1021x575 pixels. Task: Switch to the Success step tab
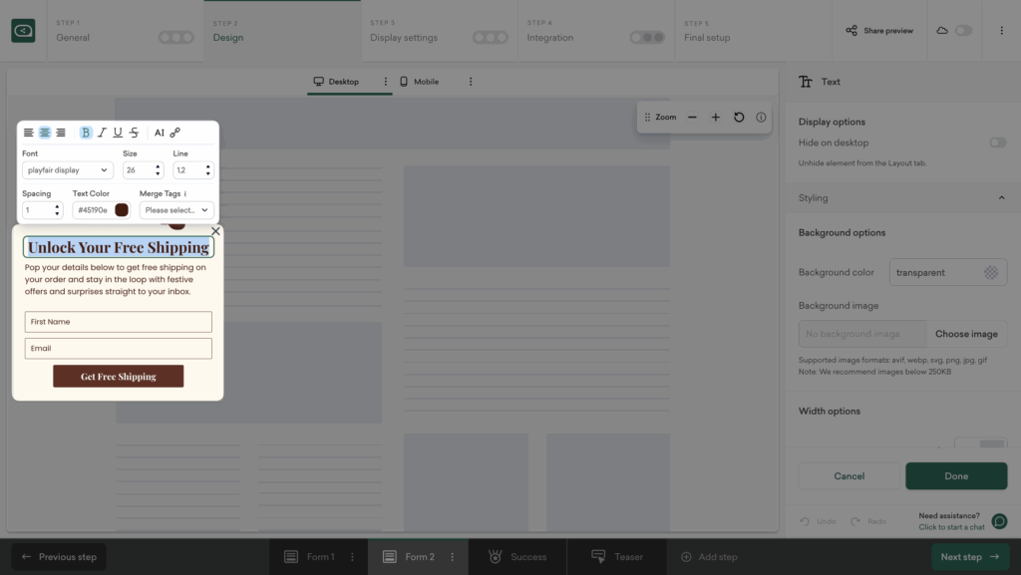517,557
